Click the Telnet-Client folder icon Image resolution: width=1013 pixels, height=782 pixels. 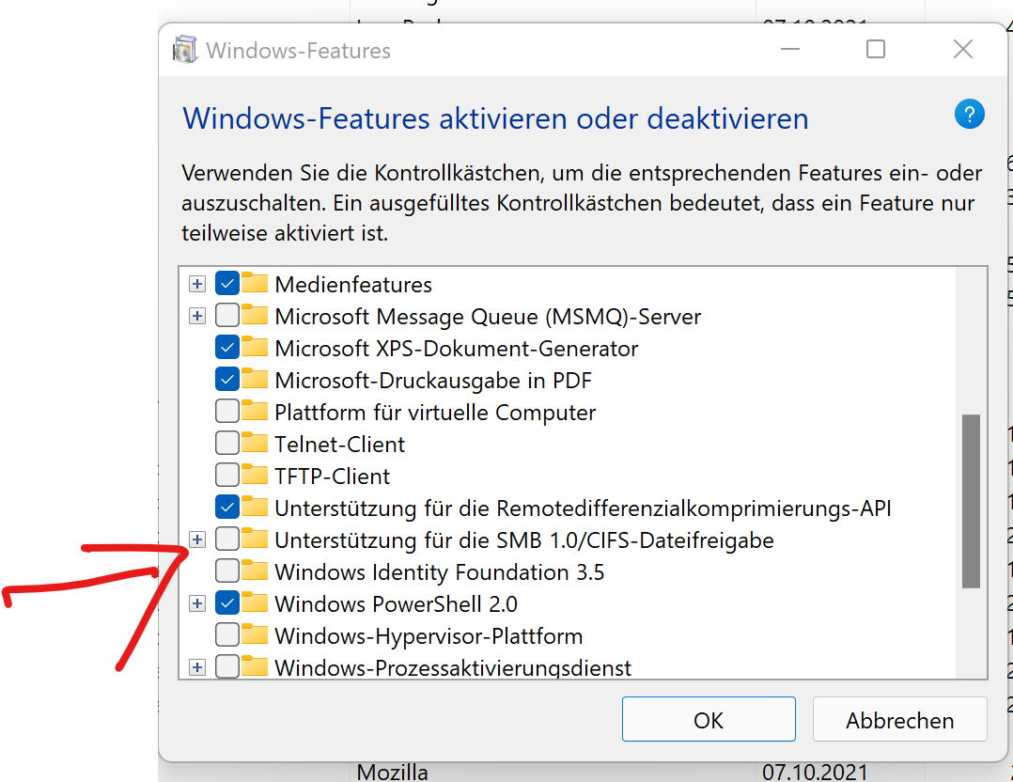coord(255,444)
